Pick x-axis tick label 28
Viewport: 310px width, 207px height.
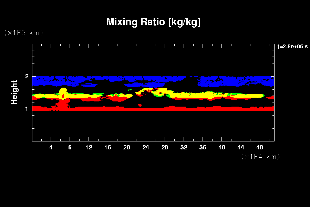165,147
